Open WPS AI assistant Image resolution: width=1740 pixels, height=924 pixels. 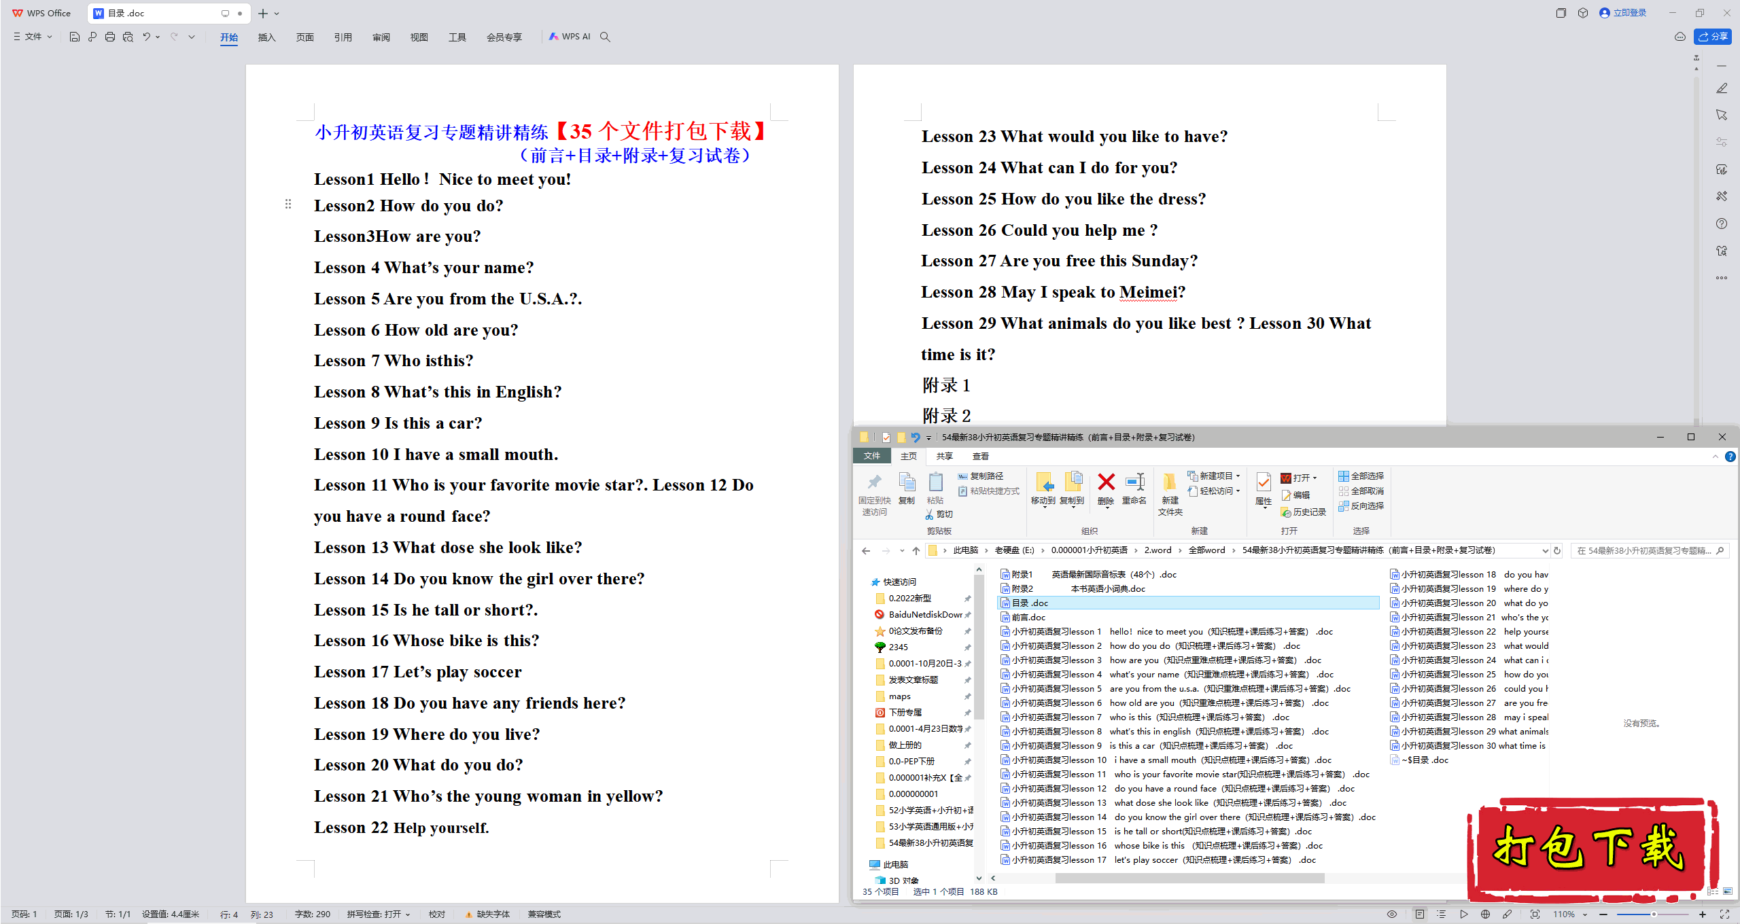[x=570, y=37]
